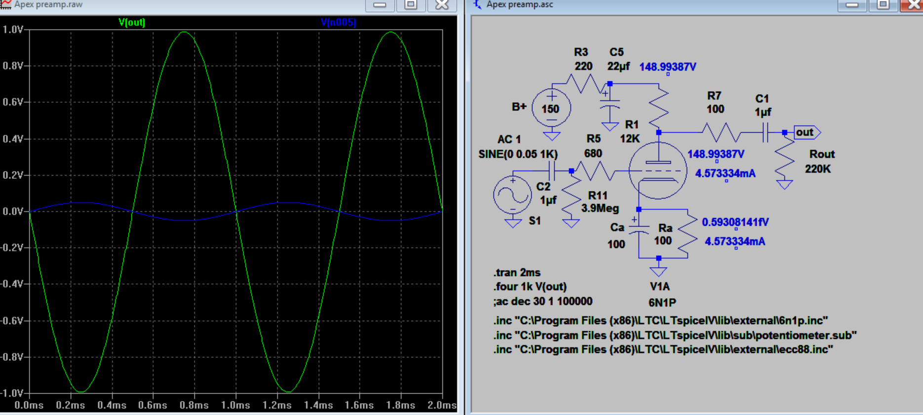Image resolution: width=923 pixels, height=415 pixels.
Task: Click the V(n005) trace label in the plot
Action: point(338,22)
